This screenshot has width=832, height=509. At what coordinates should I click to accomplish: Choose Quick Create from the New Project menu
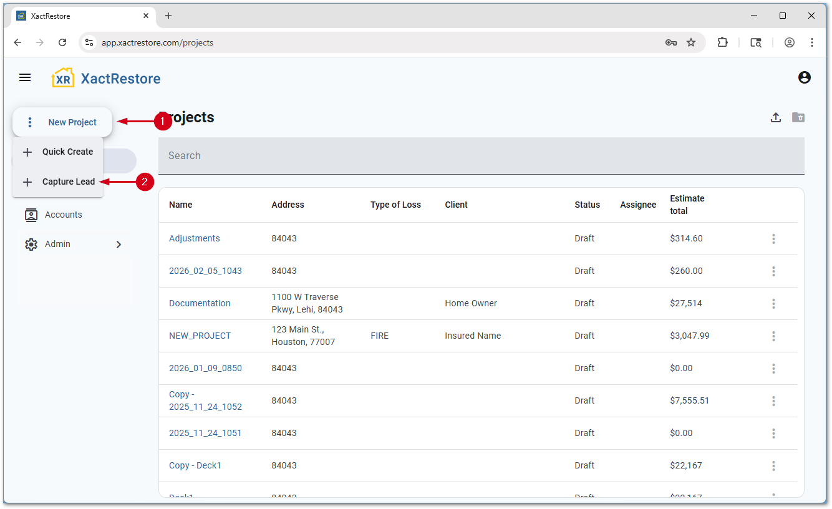click(67, 152)
